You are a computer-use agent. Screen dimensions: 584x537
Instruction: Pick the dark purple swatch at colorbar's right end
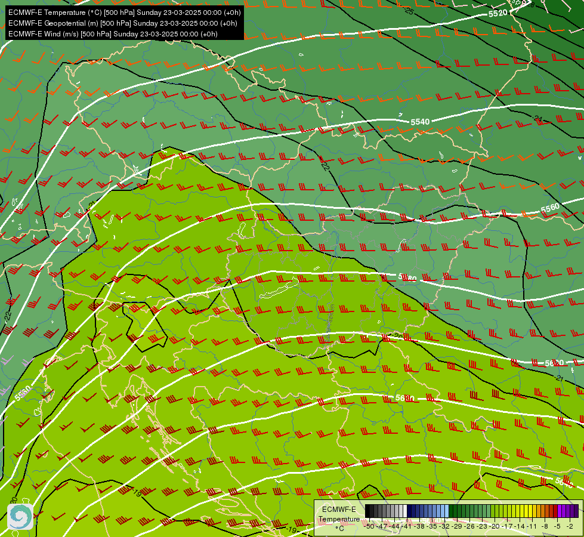[576, 511]
